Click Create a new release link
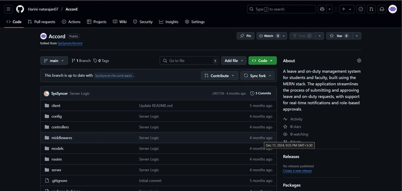402x191 pixels. pos(297,171)
